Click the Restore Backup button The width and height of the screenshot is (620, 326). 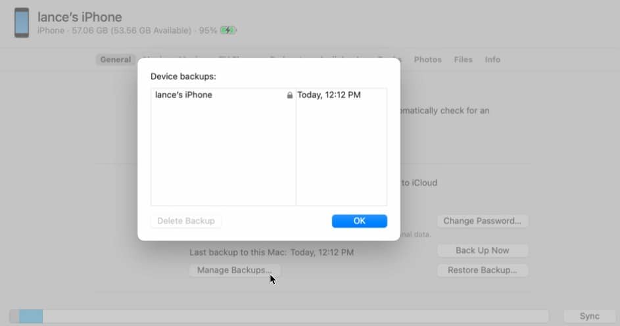click(x=482, y=270)
